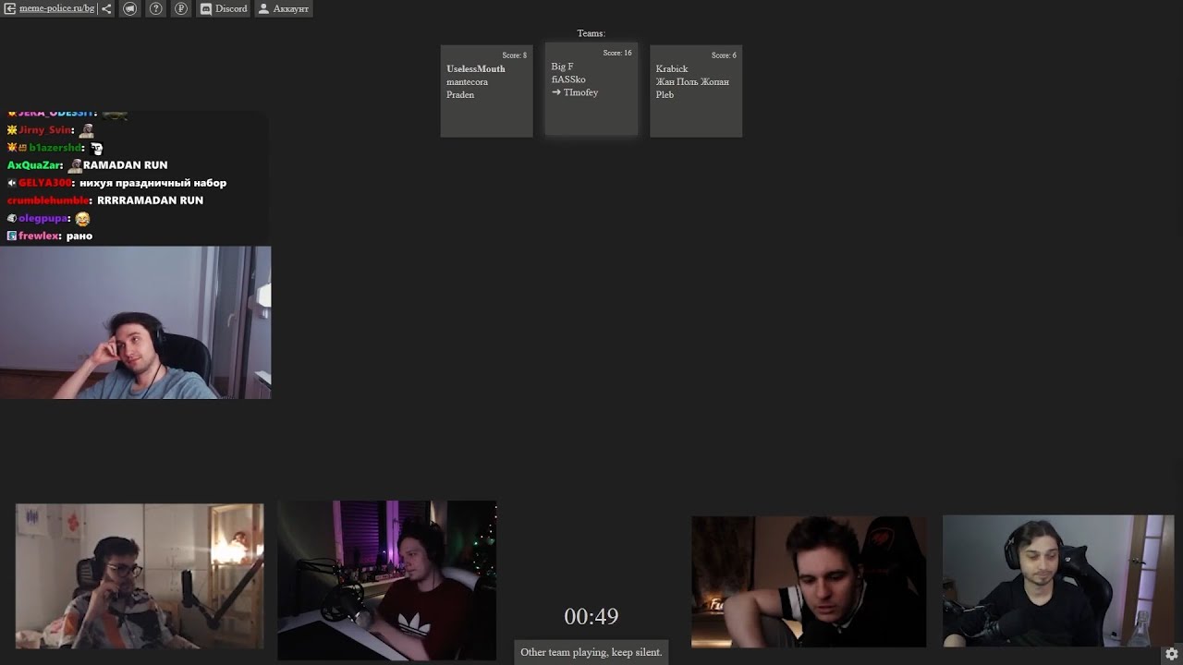Click the trollface emote in b1azershd's message
Screen dimensions: 1183x665
pos(96,148)
